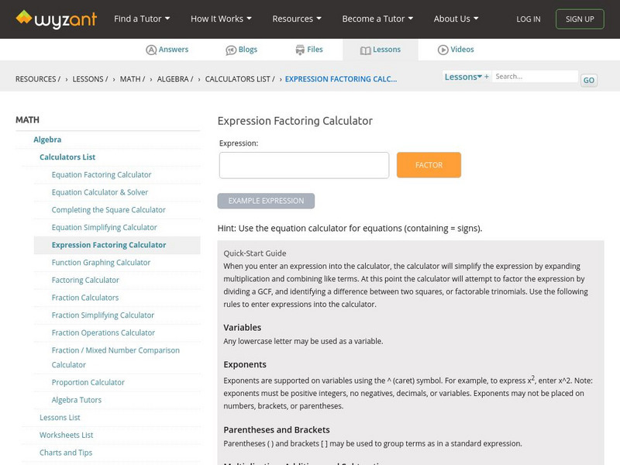The height and width of the screenshot is (465, 620).
Task: Expand the Find a Tutor dropdown
Action: click(142, 19)
